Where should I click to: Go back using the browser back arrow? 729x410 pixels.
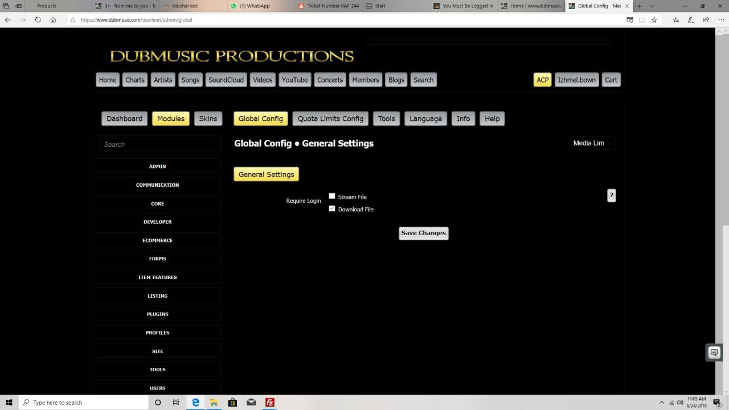(8, 19)
